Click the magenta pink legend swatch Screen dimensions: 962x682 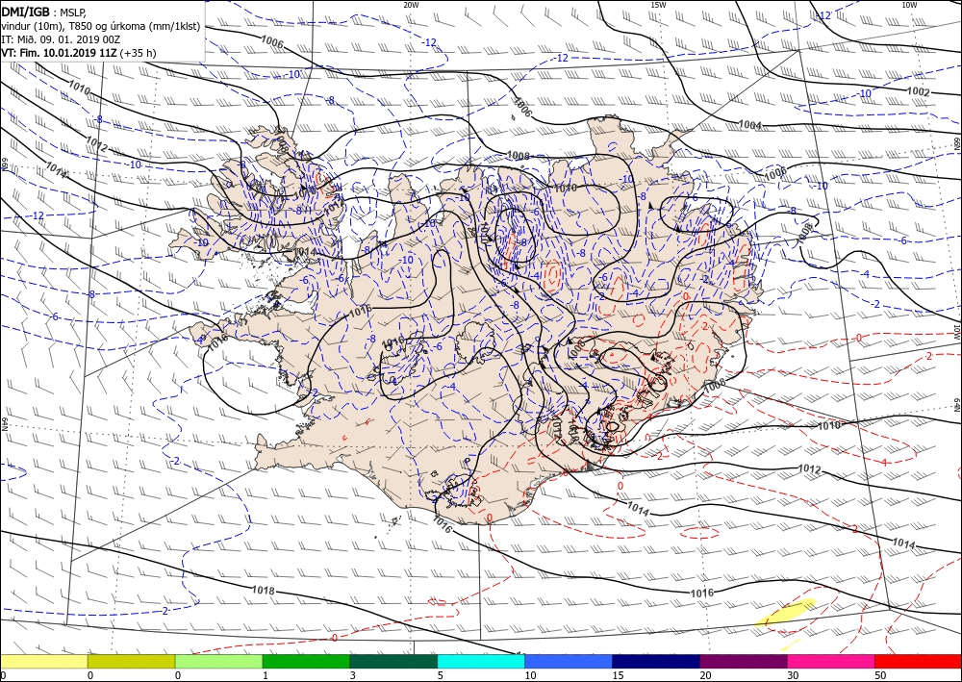831,662
